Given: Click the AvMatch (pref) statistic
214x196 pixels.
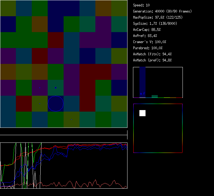Looking at the screenshot, I should click(152, 60).
